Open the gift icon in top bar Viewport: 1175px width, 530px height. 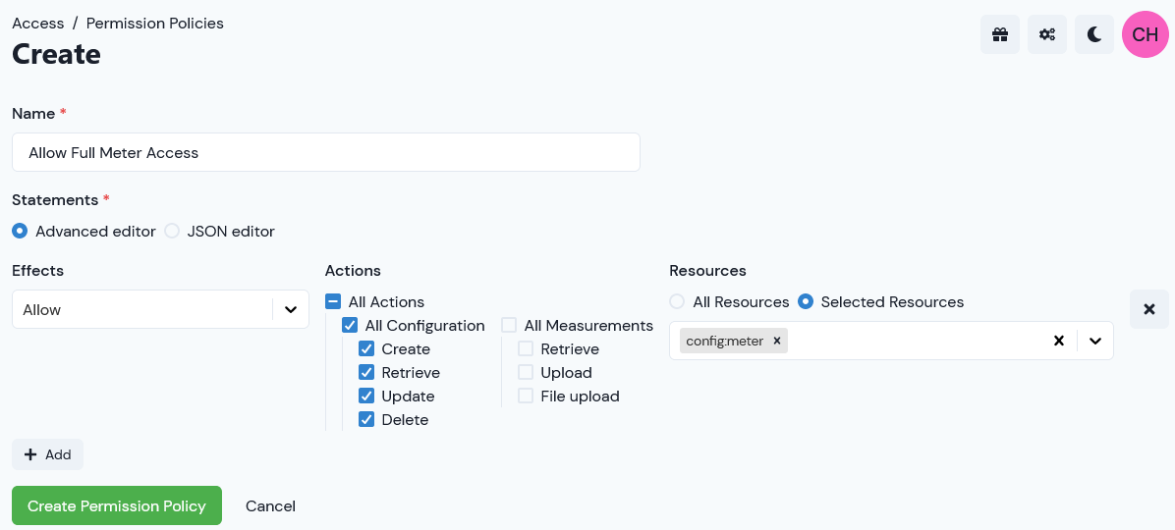1000,34
